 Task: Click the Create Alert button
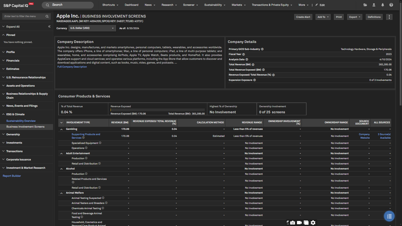click(x=303, y=17)
